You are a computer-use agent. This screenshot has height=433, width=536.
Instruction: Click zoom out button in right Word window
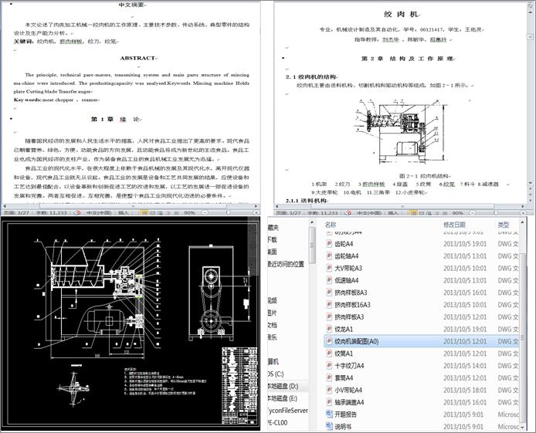[473, 212]
